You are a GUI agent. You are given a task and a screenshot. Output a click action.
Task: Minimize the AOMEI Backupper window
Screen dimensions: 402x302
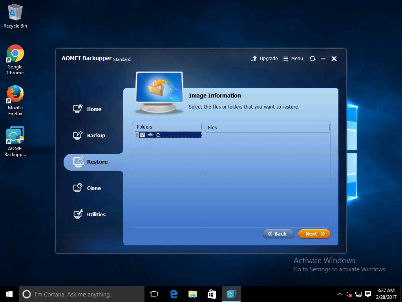click(323, 59)
